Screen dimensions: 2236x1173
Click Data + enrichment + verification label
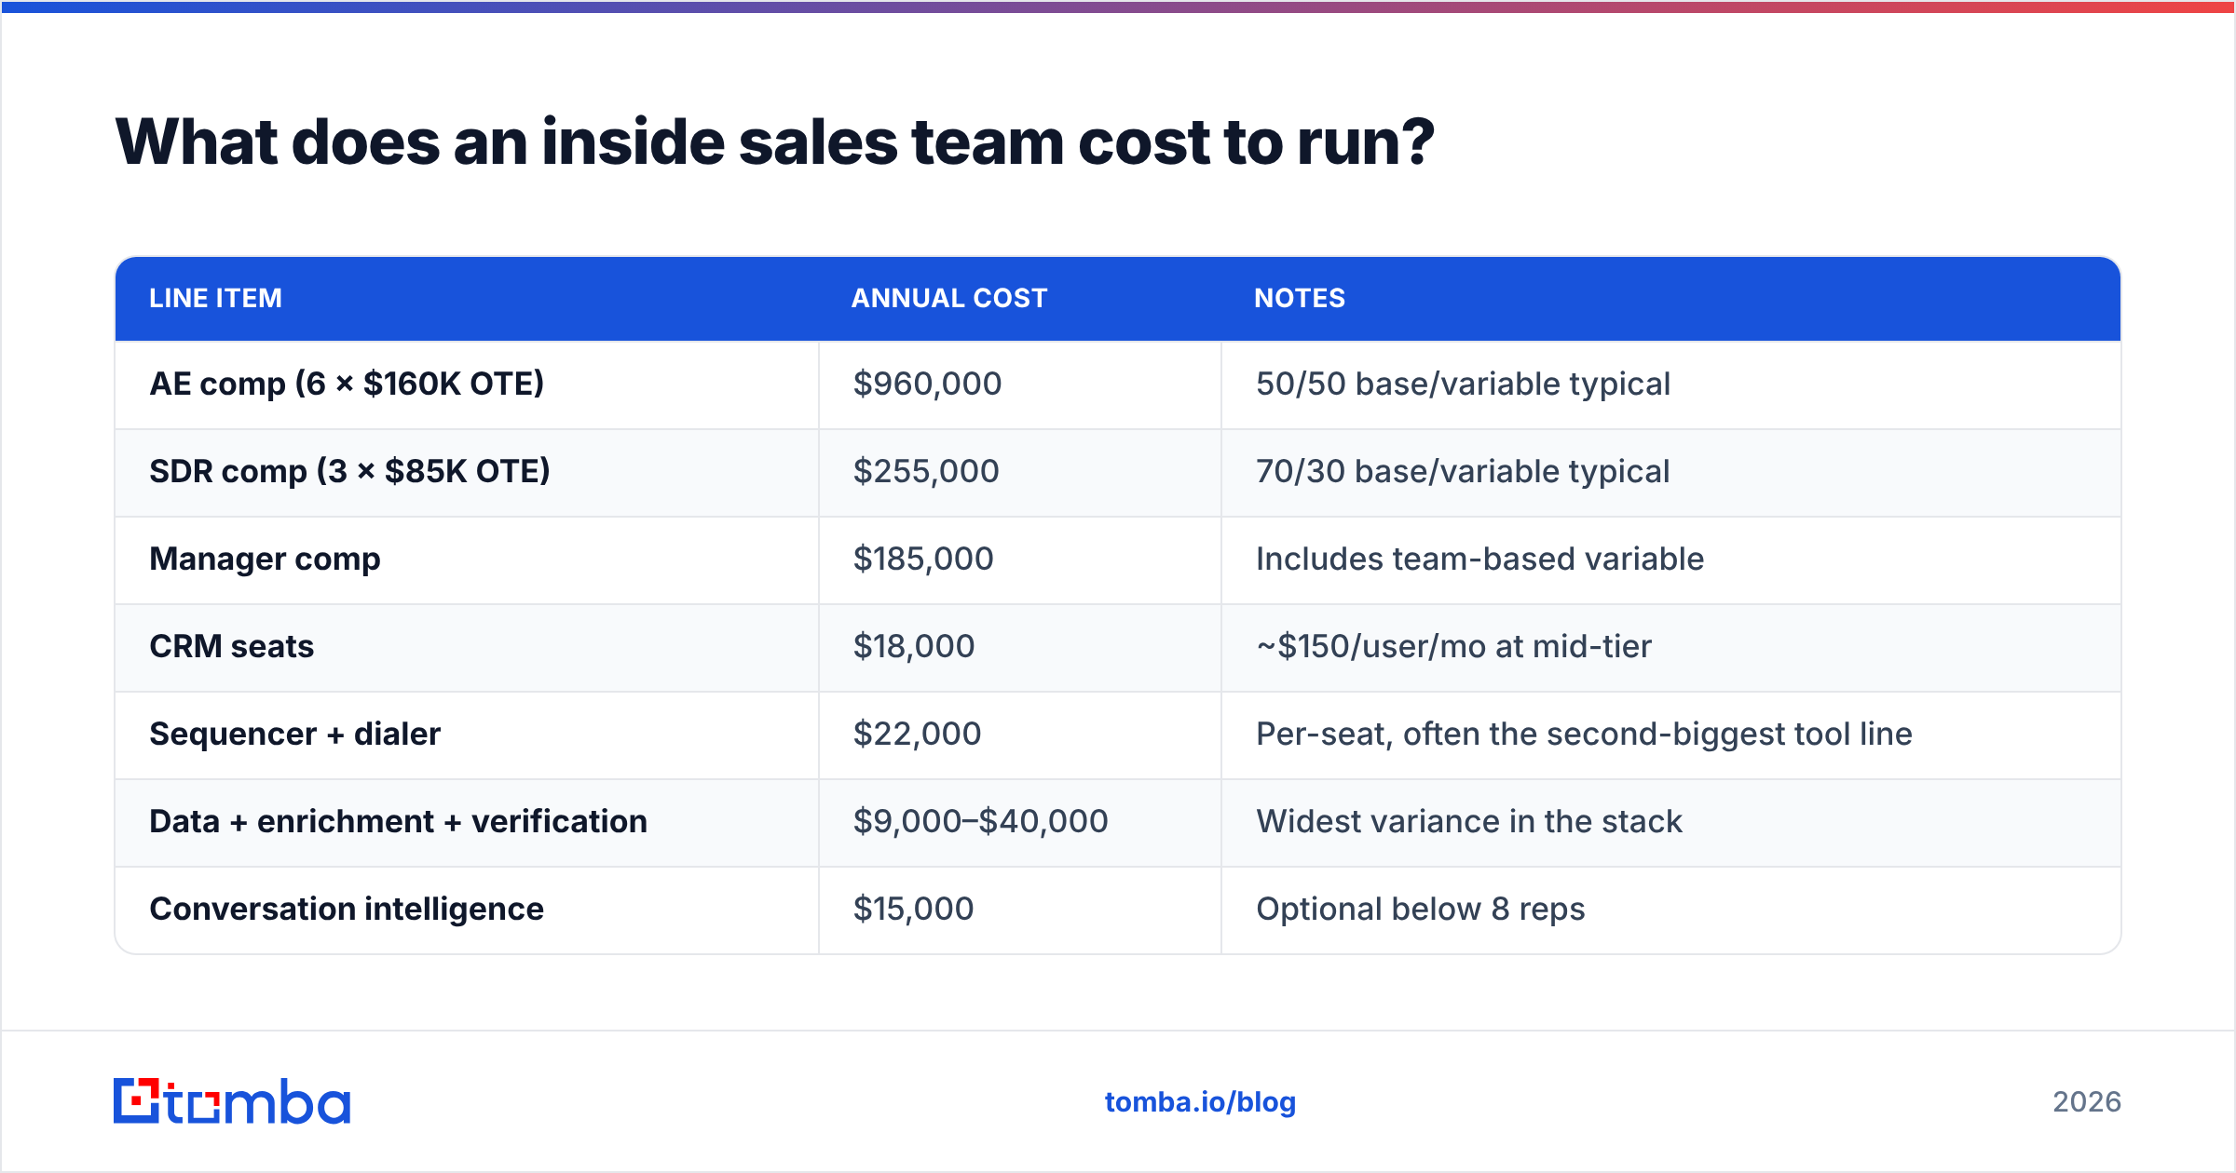[x=398, y=821]
